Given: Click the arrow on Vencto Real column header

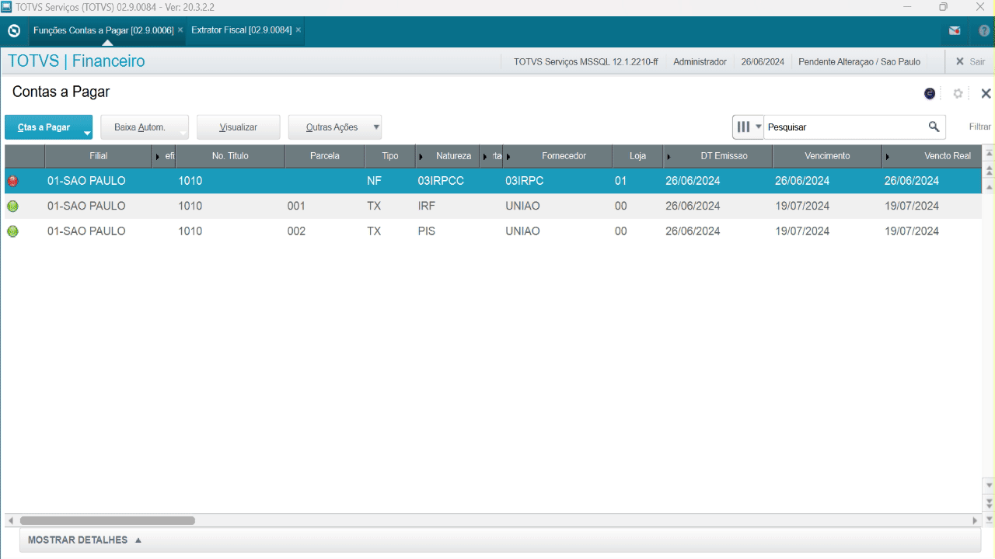Looking at the screenshot, I should click(x=887, y=157).
